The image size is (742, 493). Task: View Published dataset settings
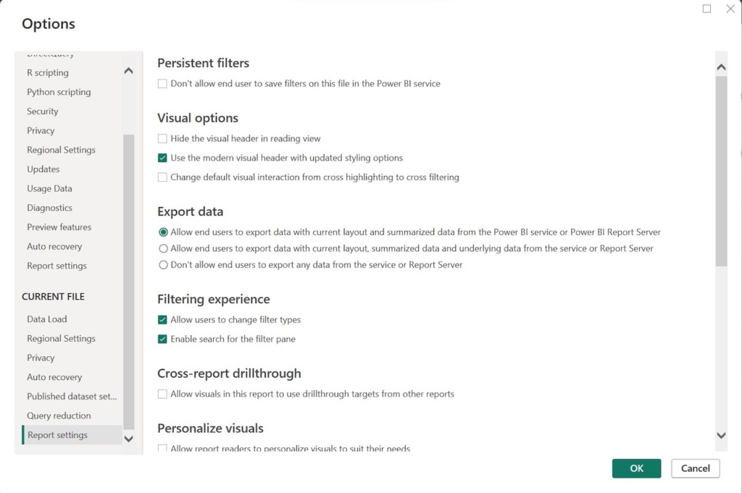pyautogui.click(x=72, y=396)
